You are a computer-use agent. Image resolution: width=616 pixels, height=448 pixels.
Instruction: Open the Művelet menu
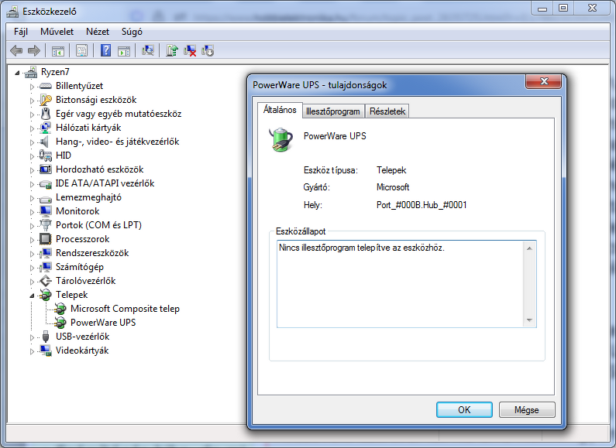point(57,32)
